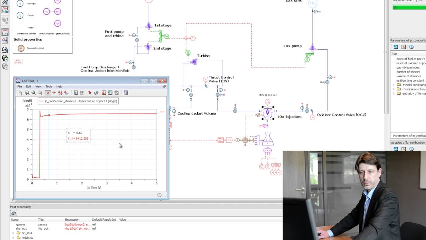426x240 pixels.
Task: Click the greyed gear stop-simulation icon
Action: 5,66
